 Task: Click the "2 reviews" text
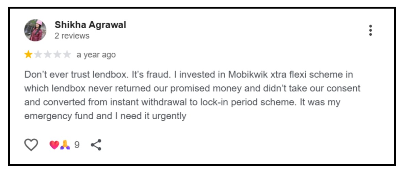[x=72, y=36]
